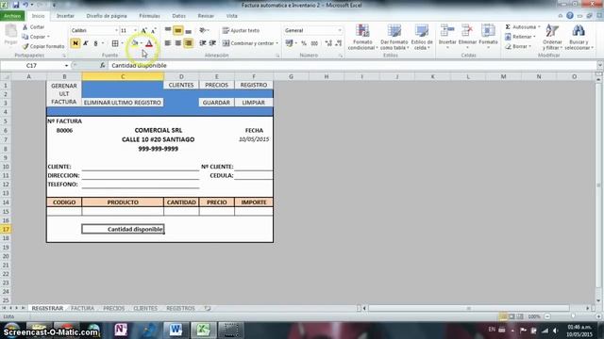Viewport: 604px width, 339px height.
Task: Click the GUARDAR button on the sheet
Action: coord(216,103)
